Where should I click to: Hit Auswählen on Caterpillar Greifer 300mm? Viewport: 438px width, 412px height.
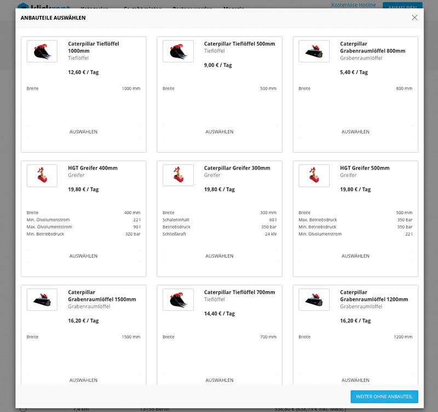click(x=220, y=256)
